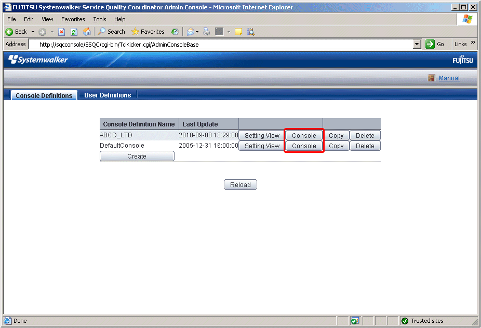The image size is (481, 328).
Task: Click the Address bar URL field
Action: coord(221,45)
